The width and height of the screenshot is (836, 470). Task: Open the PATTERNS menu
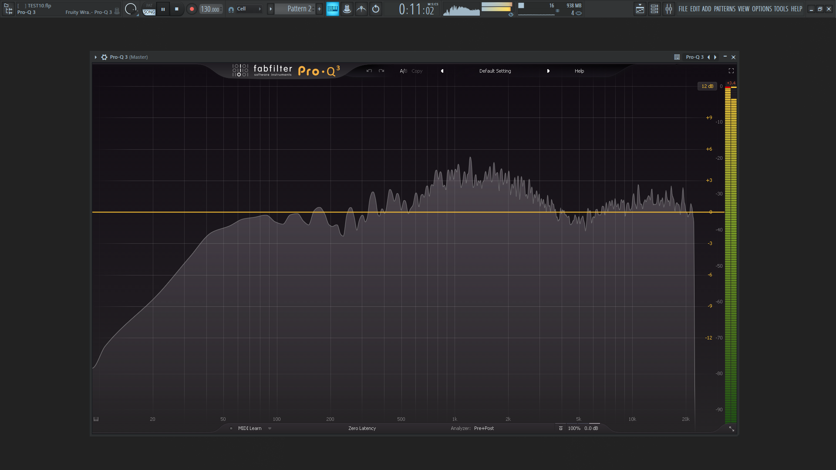(725, 9)
